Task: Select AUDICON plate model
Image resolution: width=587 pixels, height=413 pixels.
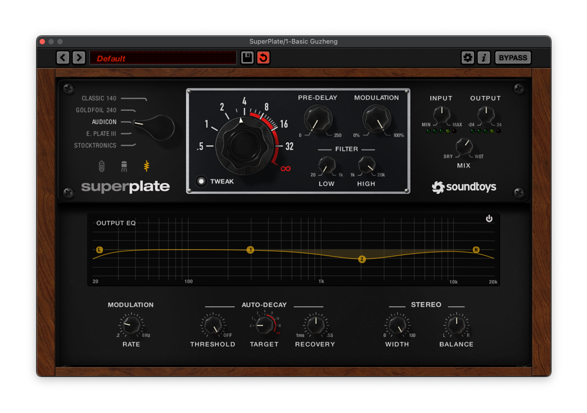Action: tap(104, 122)
